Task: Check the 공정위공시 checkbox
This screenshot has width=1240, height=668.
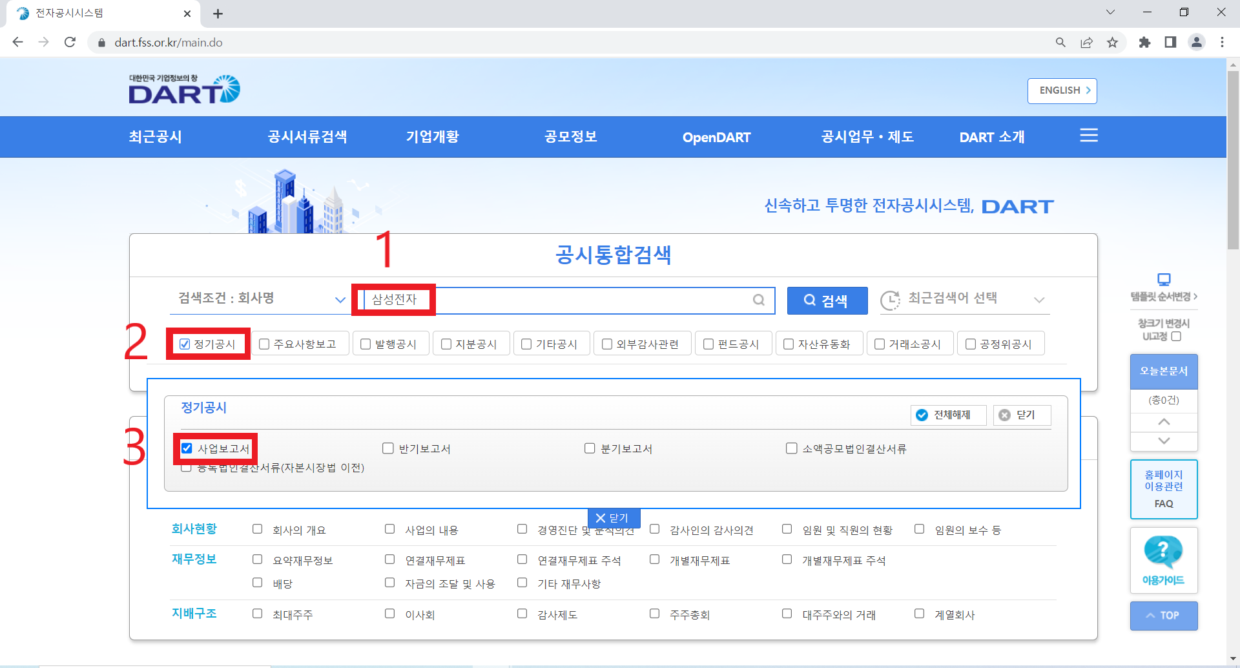Action: pos(971,344)
